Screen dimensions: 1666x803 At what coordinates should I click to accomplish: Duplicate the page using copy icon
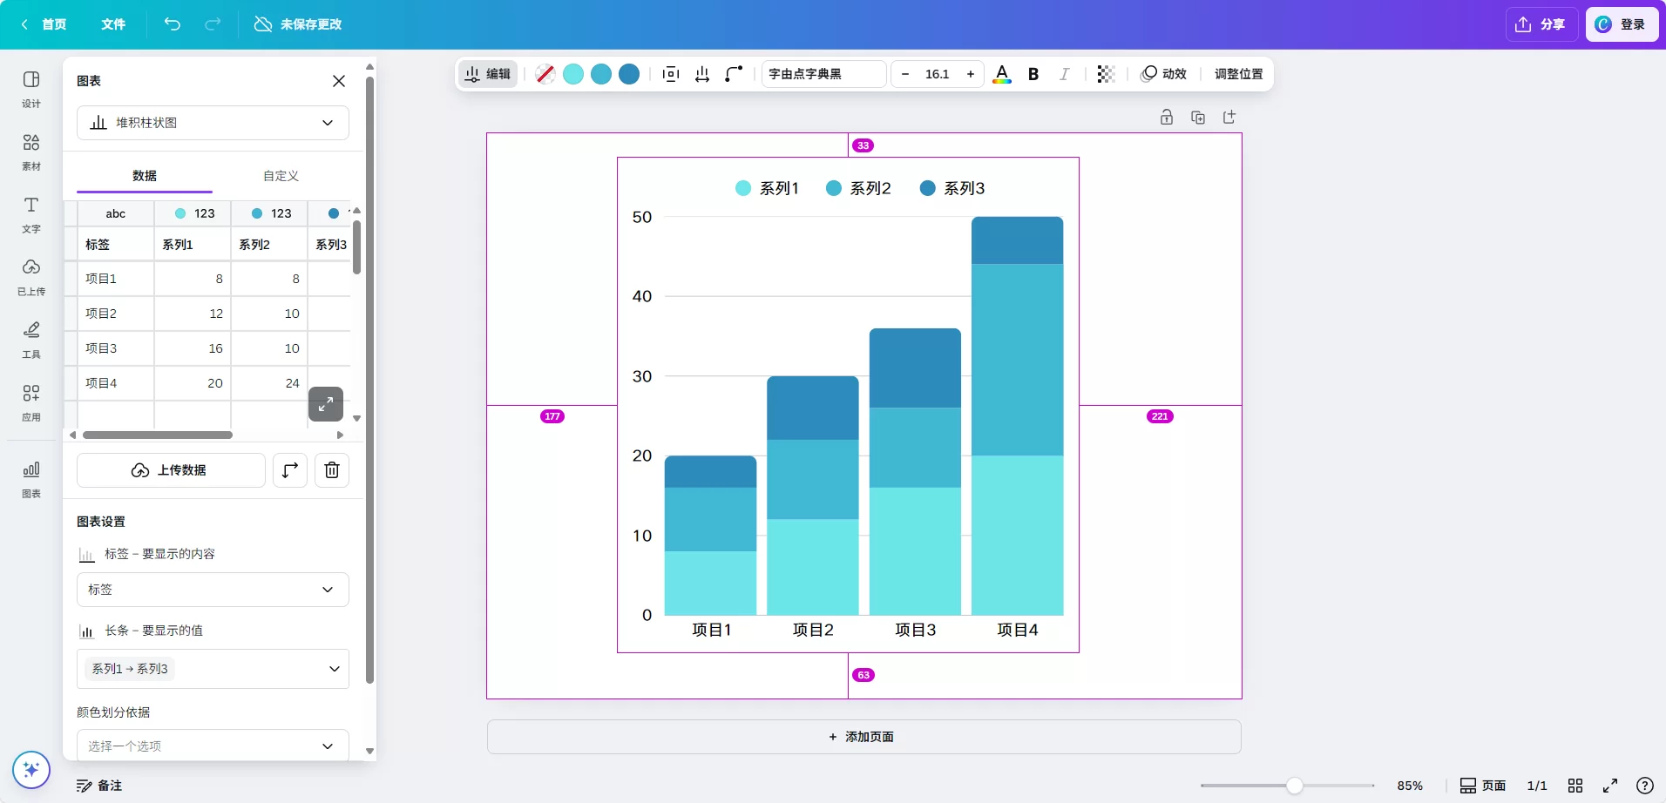[1198, 118]
